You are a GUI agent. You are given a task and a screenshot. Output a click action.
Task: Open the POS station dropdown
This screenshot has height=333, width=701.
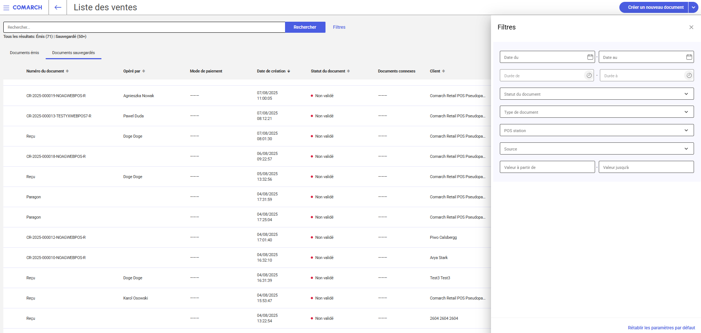click(x=686, y=130)
